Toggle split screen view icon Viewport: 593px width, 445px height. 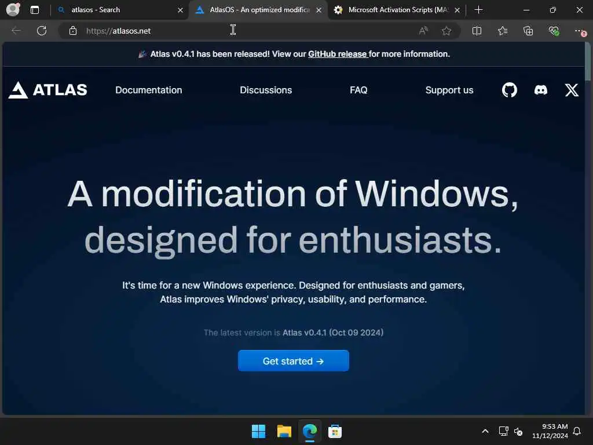(x=477, y=31)
